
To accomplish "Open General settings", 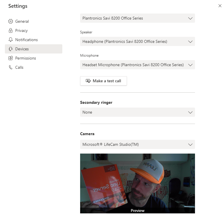I will [x=34, y=21].
